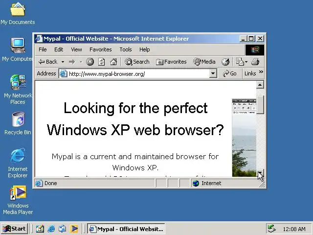Expand the Links toolbar chevron
Viewport: 313px width, 235px height.
tap(261, 72)
